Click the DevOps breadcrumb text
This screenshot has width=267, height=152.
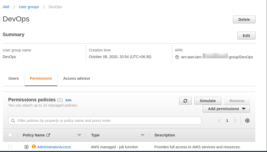(55, 7)
